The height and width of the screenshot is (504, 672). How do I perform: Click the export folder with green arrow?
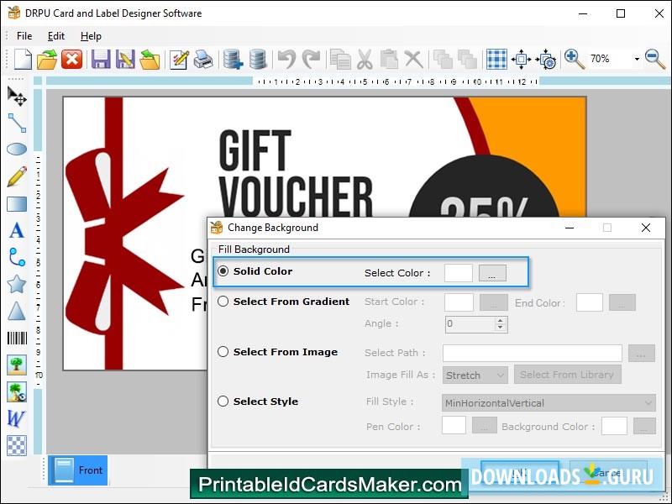(150, 59)
